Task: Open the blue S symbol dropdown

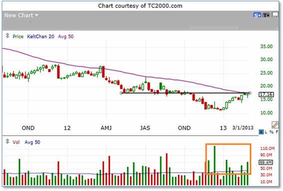Action: pyautogui.click(x=257, y=15)
